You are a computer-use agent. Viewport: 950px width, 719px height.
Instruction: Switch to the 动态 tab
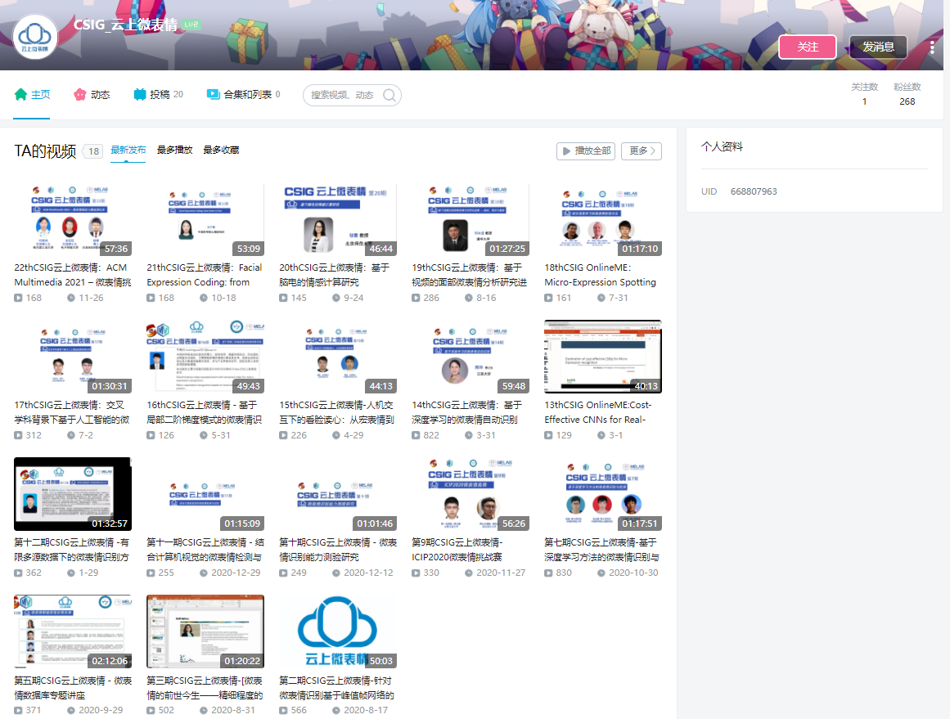100,95
